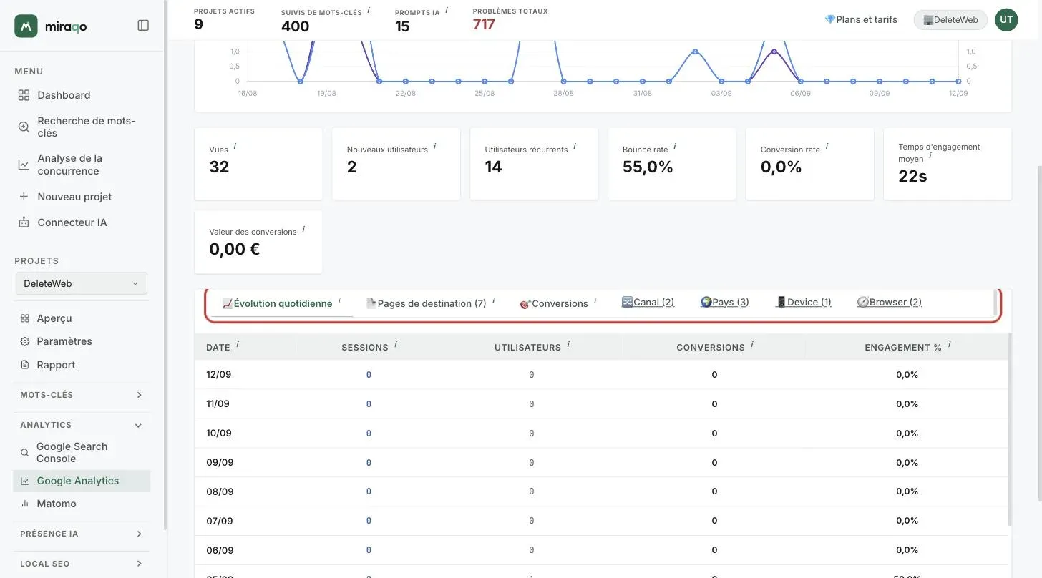Switch to Pages de destination tab

tap(431, 303)
